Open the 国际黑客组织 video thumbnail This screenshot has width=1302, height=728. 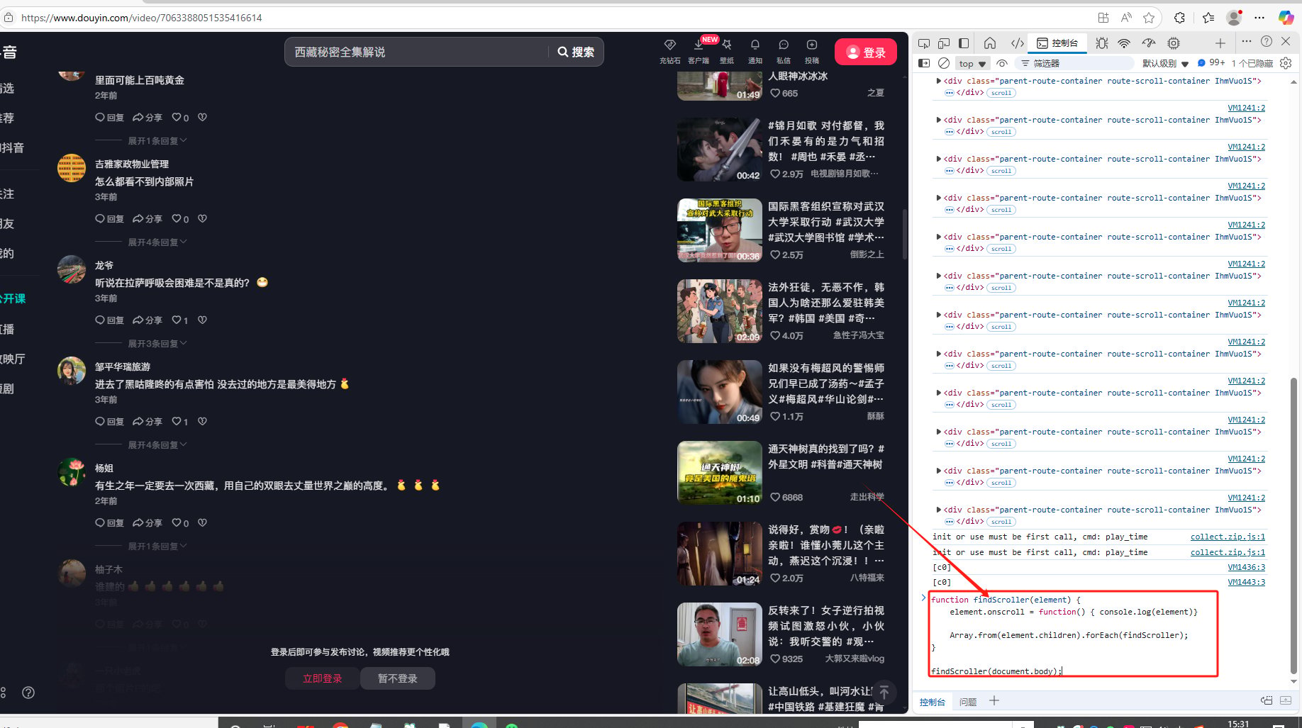pos(719,230)
